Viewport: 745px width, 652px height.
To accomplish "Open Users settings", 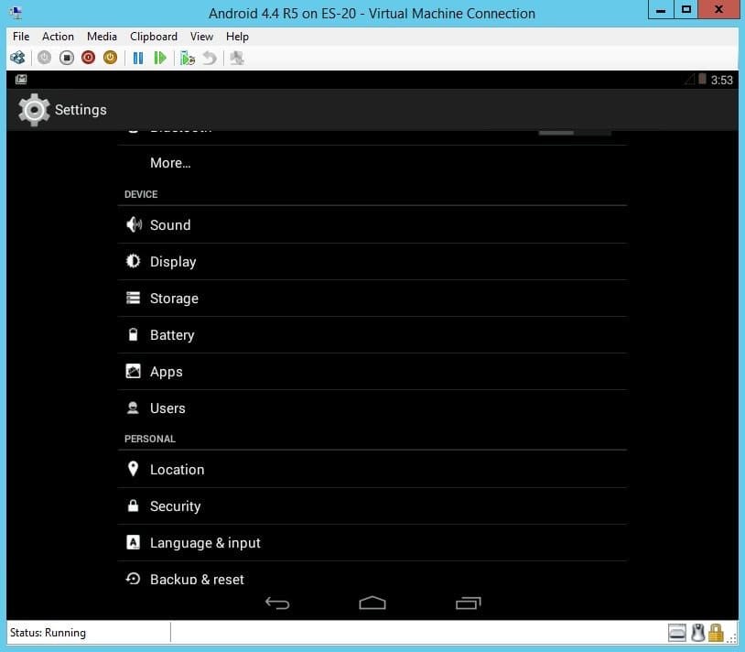I will coord(372,408).
